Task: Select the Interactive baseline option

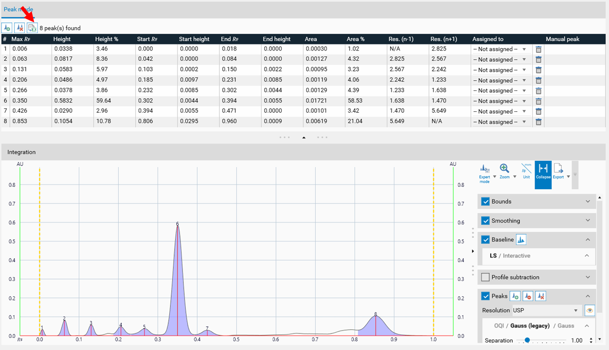Action: (x=516, y=256)
